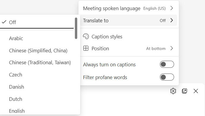Toggle Always turn on captions switch
The image size is (205, 116).
point(167,64)
